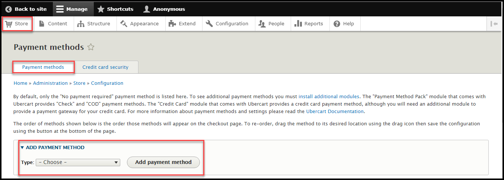The image size is (504, 180).
Task: Click the Store shopping cart icon
Action: (9, 24)
